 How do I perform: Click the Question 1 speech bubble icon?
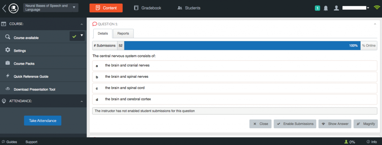pos(95,24)
